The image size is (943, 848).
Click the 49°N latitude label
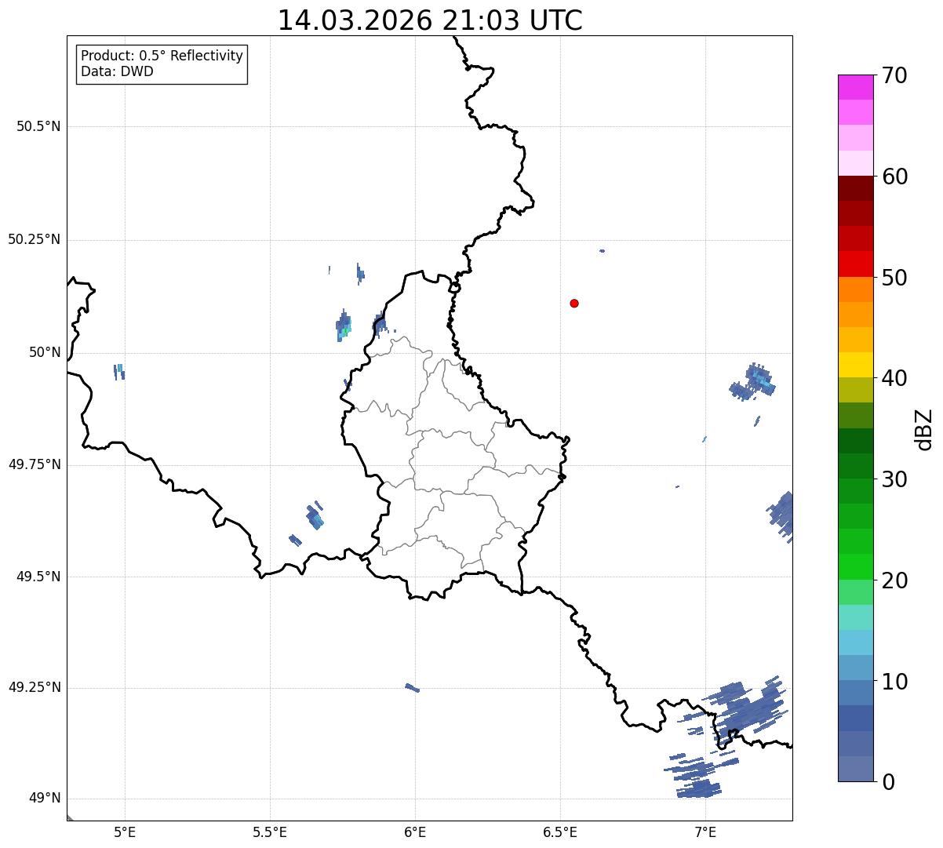coord(45,799)
